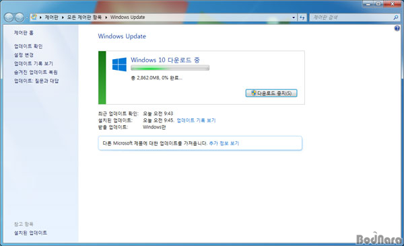404x246 pixels.
Task: Click the Windows만 value text
Action: [154, 127]
